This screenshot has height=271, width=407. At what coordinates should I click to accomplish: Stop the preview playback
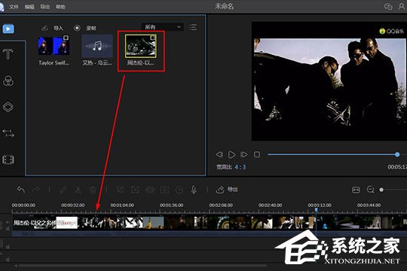tap(257, 154)
